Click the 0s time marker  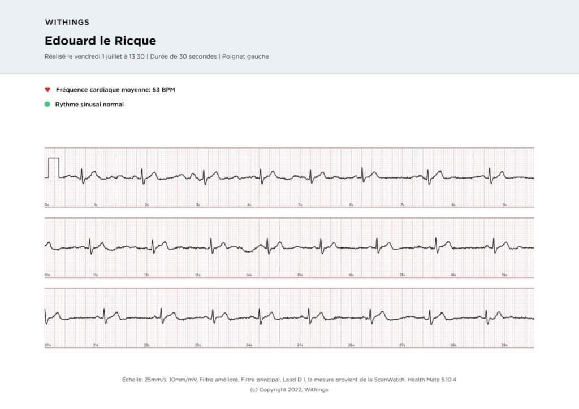tap(46, 204)
